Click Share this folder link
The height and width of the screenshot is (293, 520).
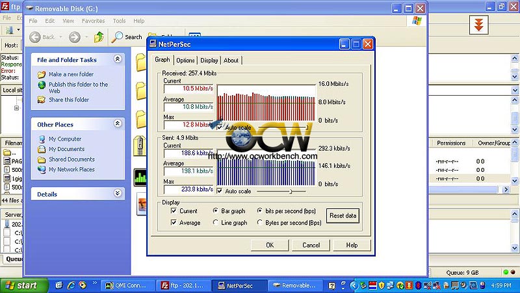(69, 100)
